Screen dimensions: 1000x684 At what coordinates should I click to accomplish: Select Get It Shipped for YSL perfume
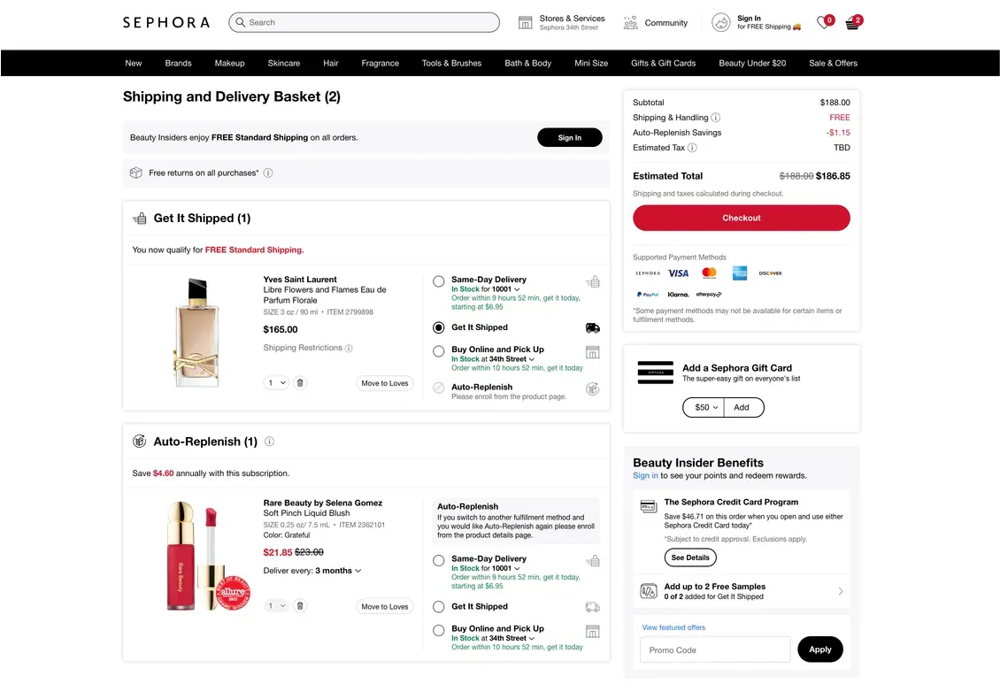438,327
